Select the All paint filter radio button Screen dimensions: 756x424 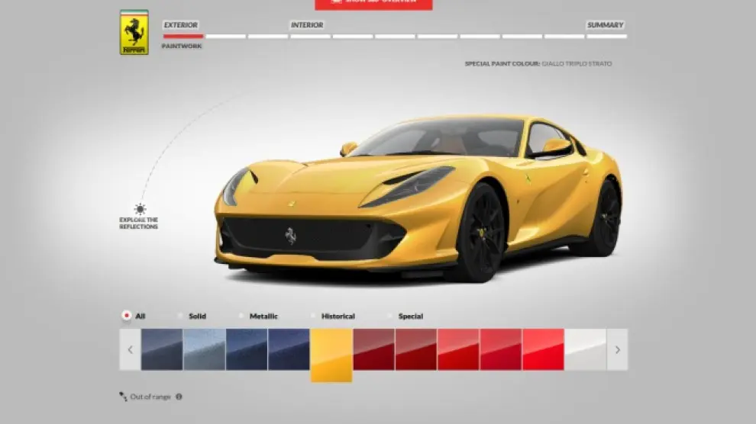point(126,316)
